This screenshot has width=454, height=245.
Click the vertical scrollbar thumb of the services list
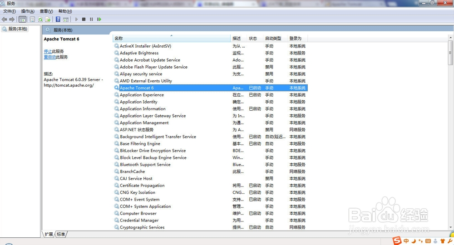point(450,53)
